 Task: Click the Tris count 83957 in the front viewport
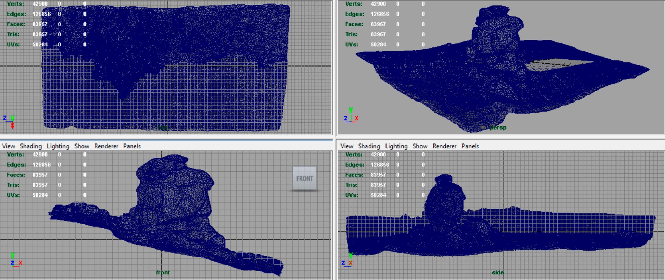[40, 185]
